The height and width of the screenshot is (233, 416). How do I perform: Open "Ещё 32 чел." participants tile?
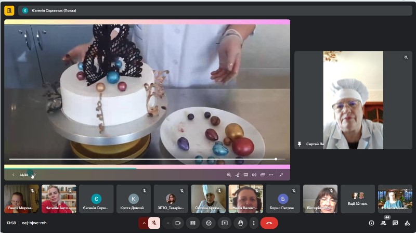(357, 199)
